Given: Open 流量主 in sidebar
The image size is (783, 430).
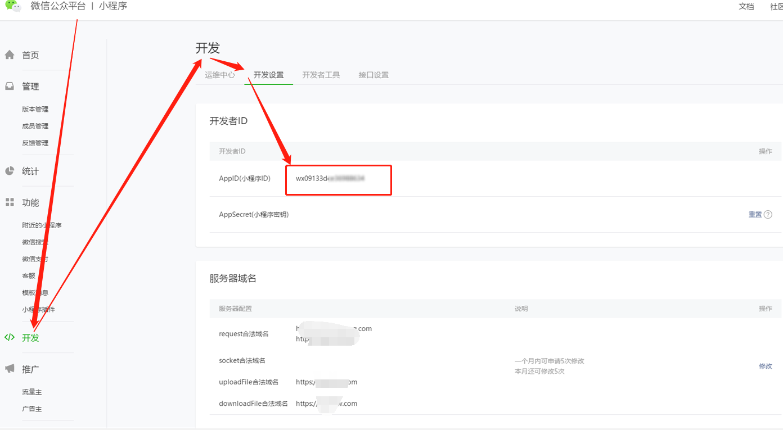Looking at the screenshot, I should 32,392.
